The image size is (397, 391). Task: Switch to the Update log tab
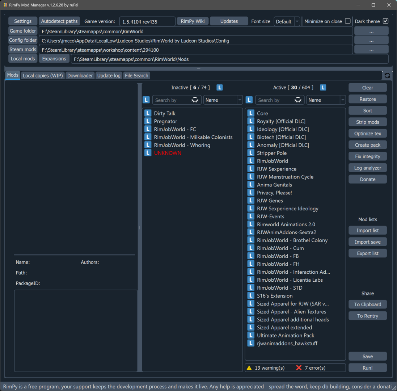[109, 75]
